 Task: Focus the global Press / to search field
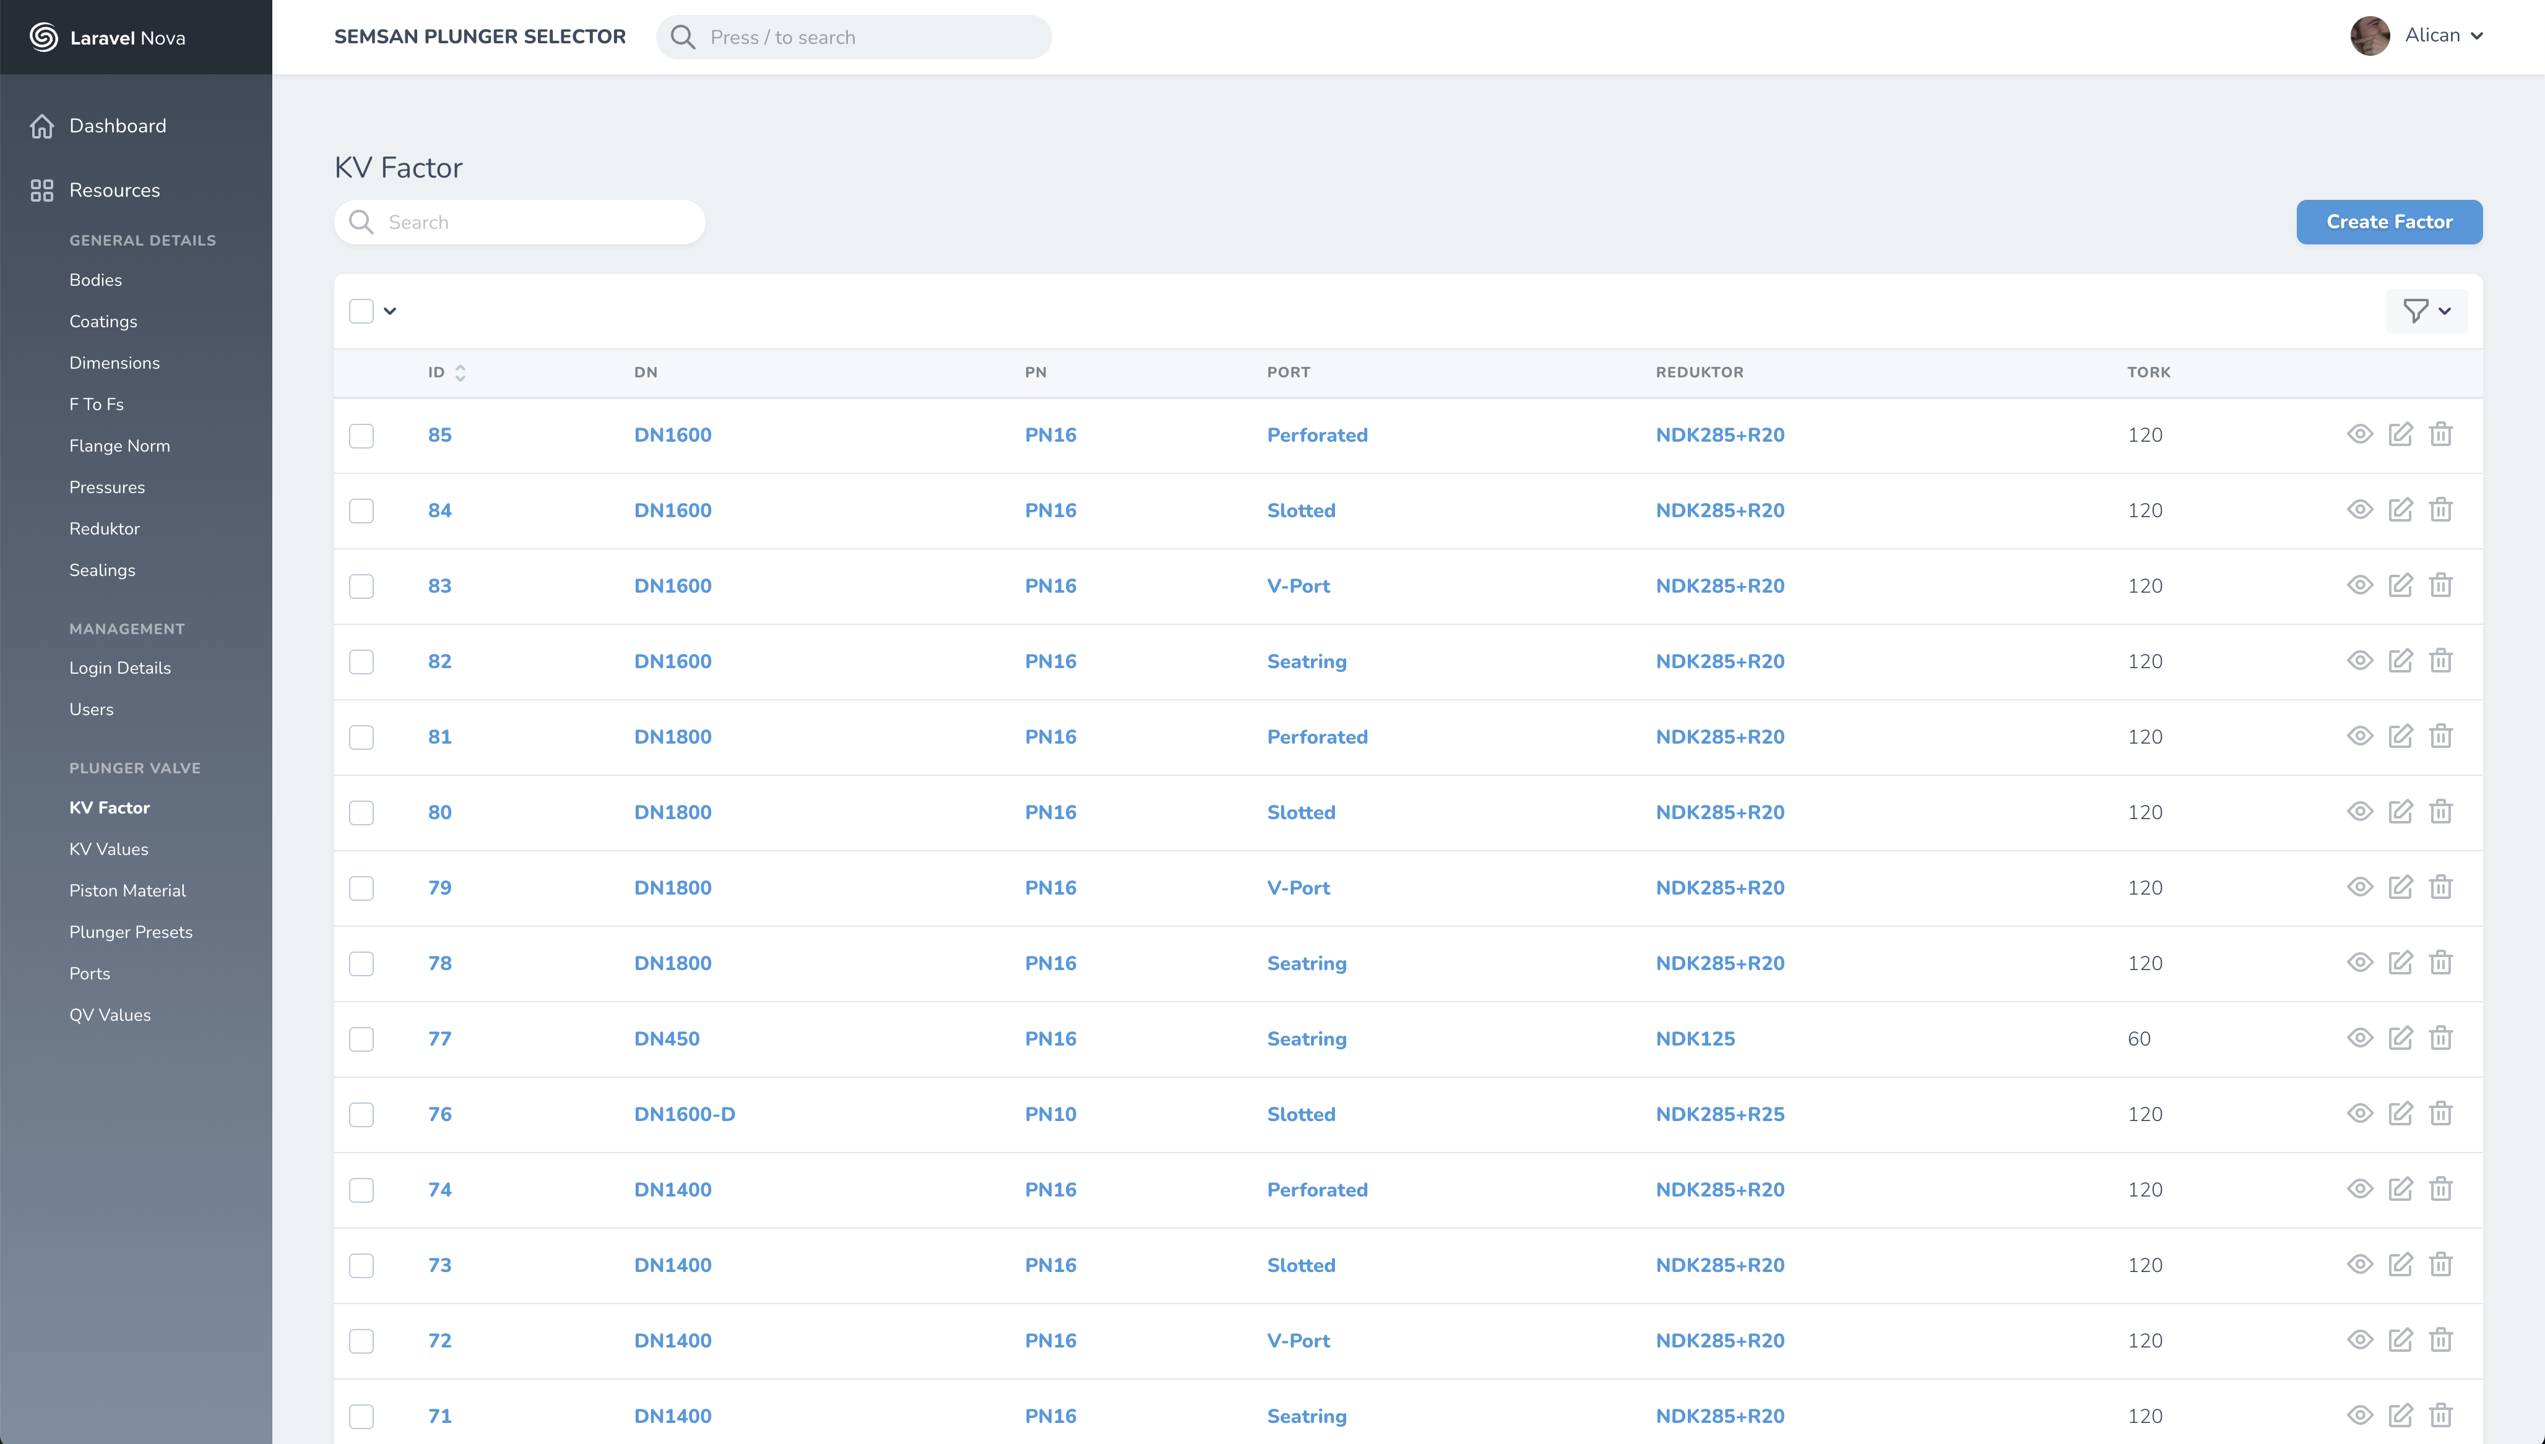coord(853,37)
